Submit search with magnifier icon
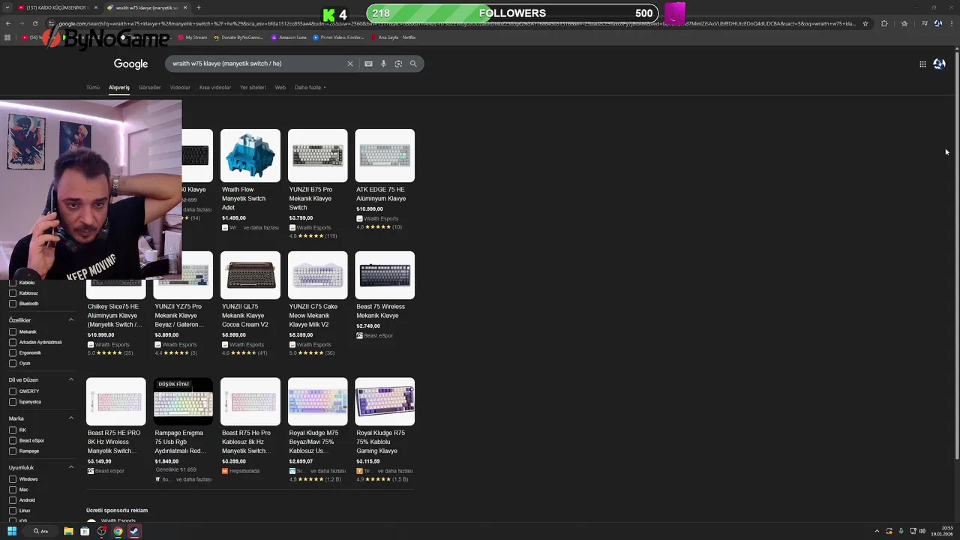This screenshot has height=540, width=960. pos(413,64)
